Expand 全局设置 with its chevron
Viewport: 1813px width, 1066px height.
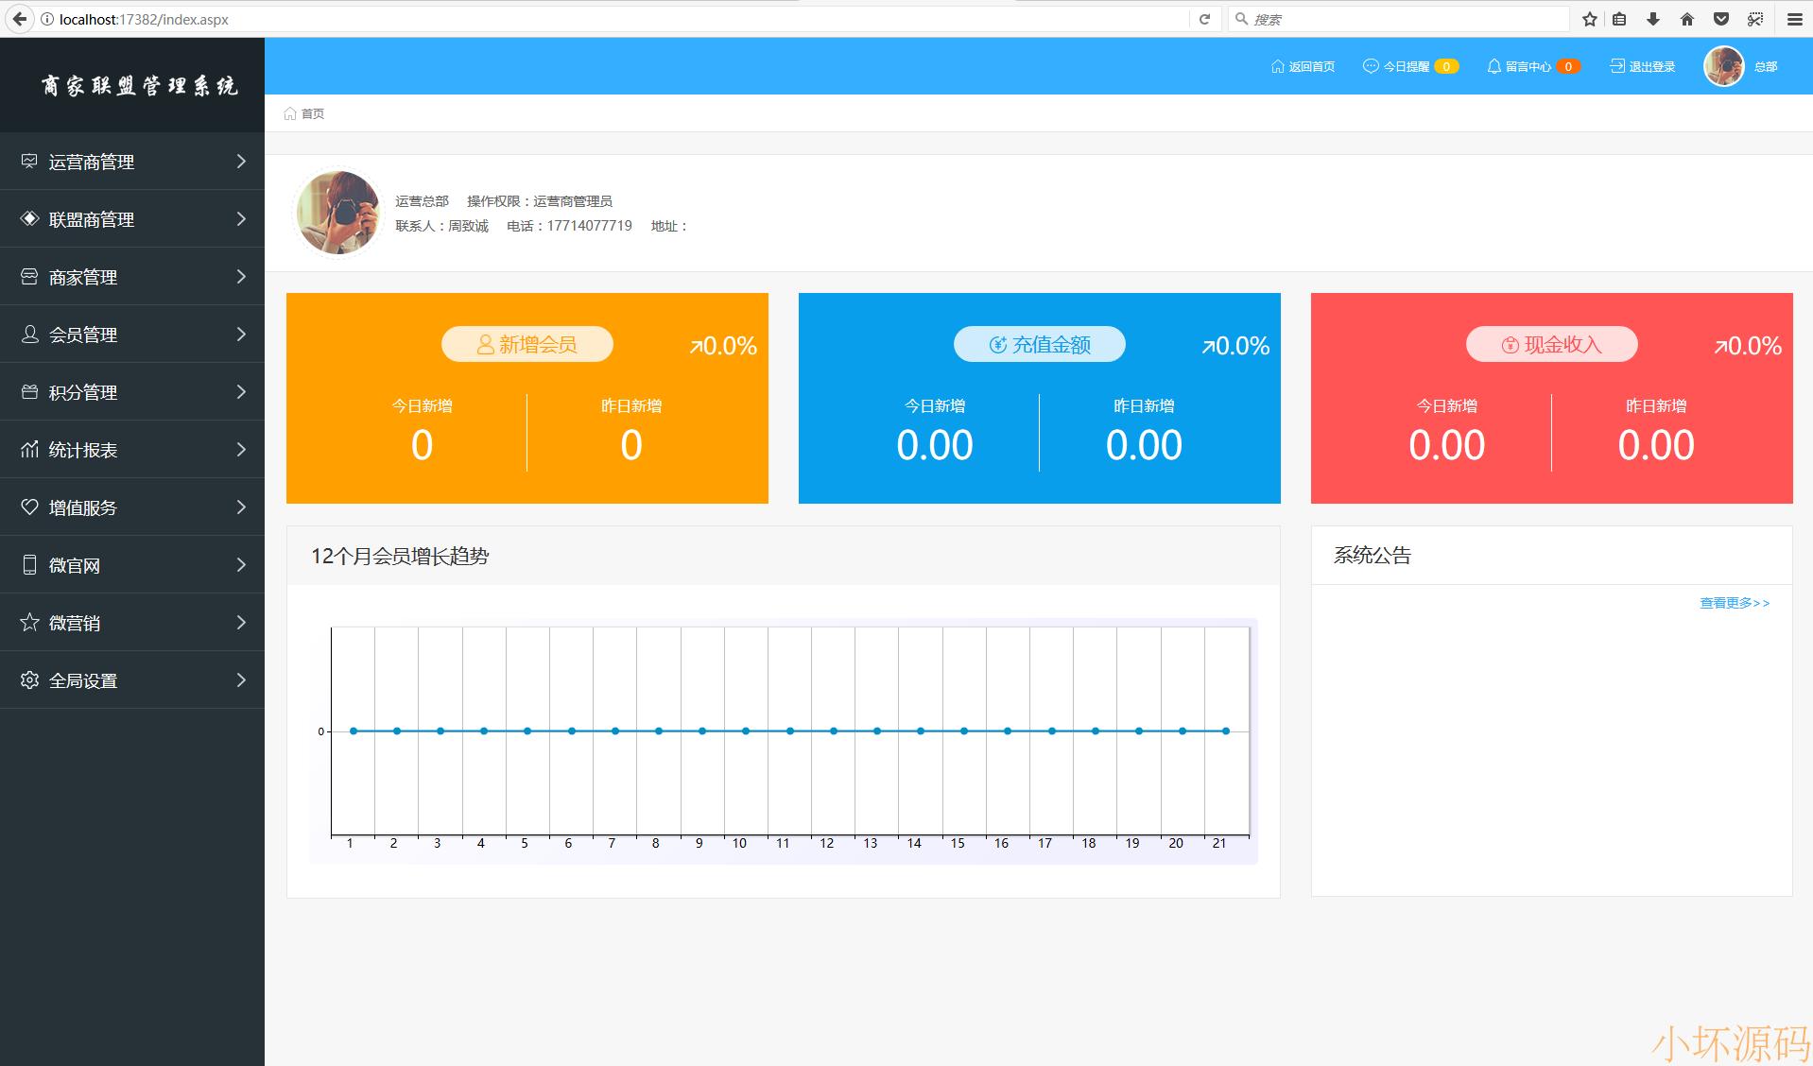241,680
